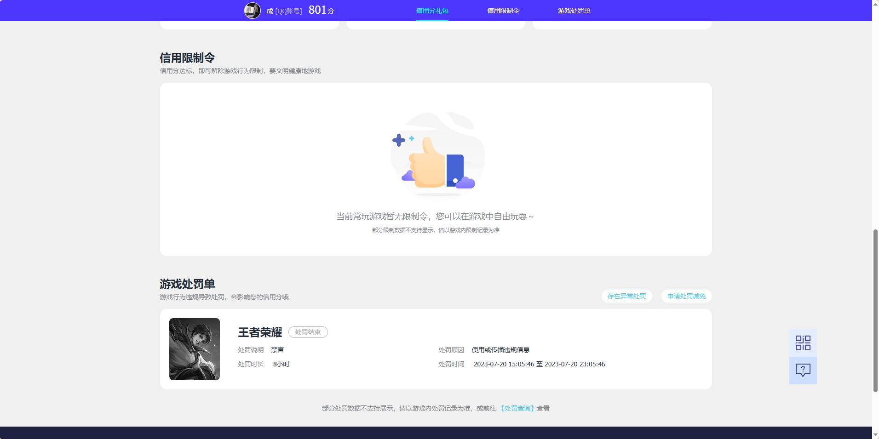Click the 801分 credit score
The image size is (879, 439).
[321, 10]
